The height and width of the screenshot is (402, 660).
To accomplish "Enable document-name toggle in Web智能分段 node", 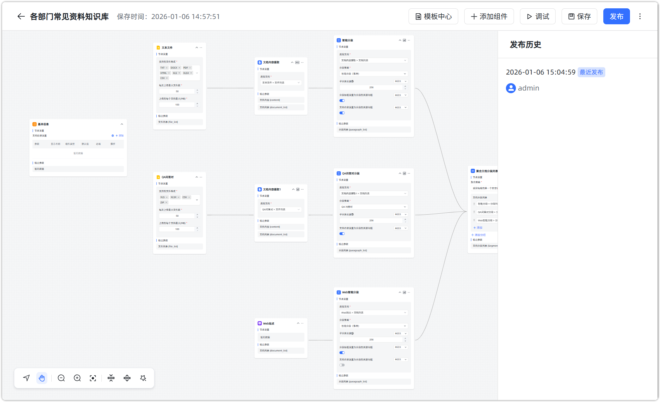I will [342, 365].
